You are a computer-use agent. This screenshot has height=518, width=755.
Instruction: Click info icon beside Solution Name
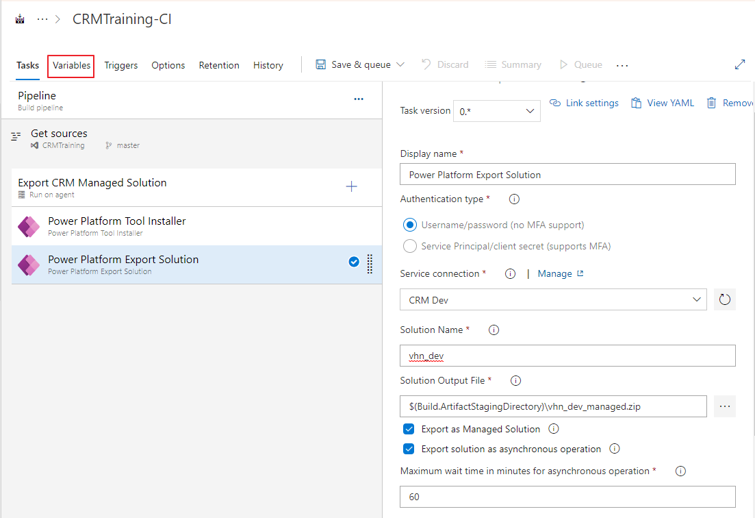click(494, 330)
